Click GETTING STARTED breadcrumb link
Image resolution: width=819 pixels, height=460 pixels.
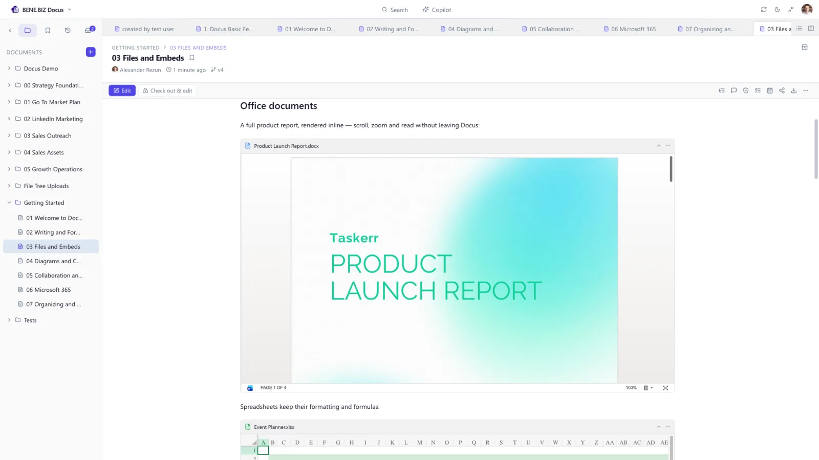(x=136, y=48)
